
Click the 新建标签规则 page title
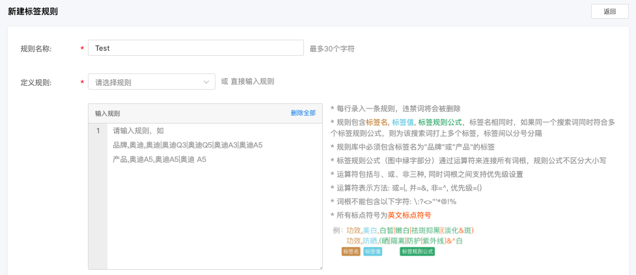(33, 11)
